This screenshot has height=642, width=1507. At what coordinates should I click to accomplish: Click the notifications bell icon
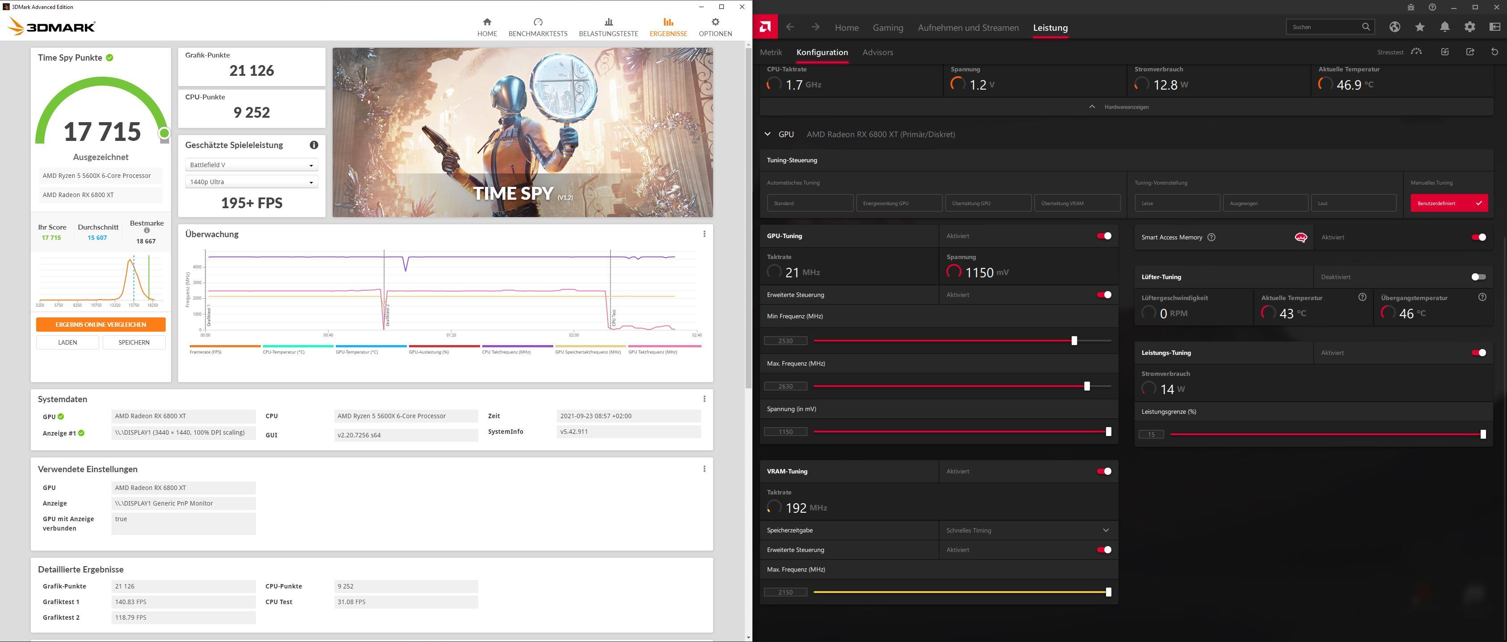pos(1444,27)
